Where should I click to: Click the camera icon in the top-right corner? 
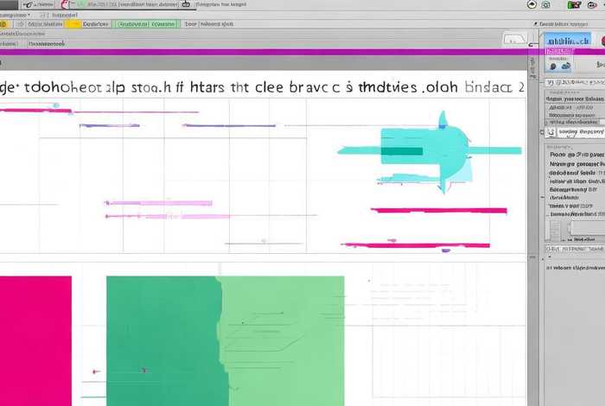pyautogui.click(x=546, y=4)
